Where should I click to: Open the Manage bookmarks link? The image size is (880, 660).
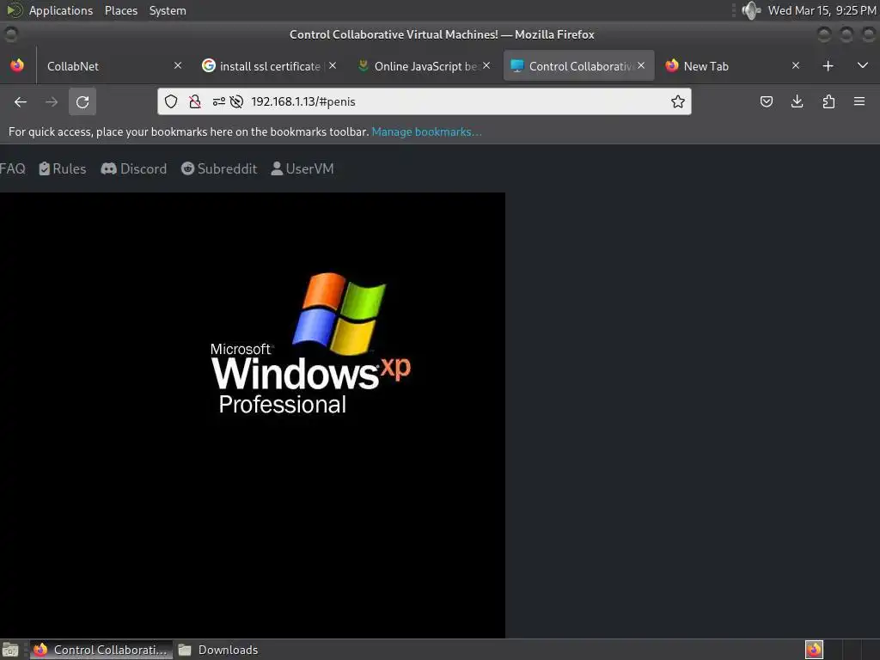[x=426, y=131]
